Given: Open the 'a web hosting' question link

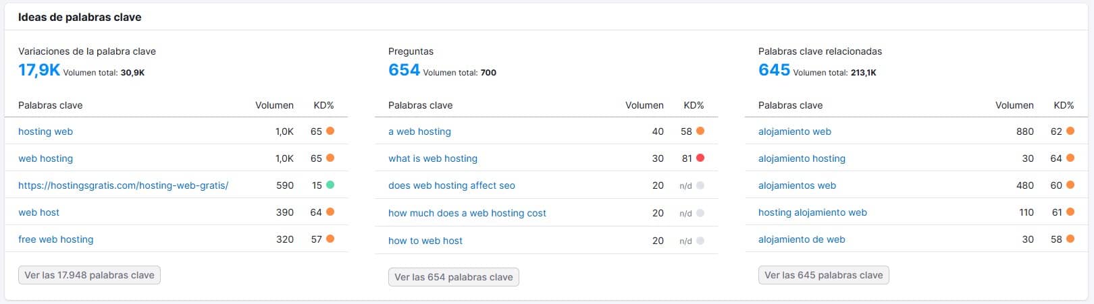Looking at the screenshot, I should pos(419,131).
